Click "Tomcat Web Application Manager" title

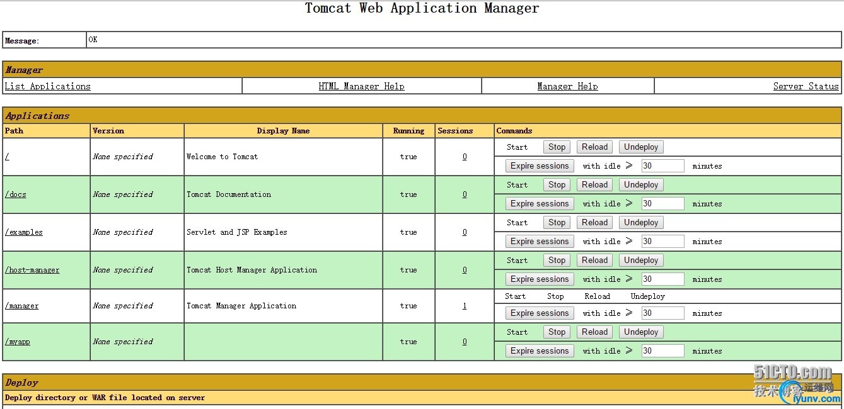tap(422, 8)
